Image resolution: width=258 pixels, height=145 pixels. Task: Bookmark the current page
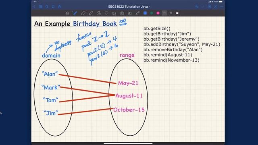[x=53, y=6]
